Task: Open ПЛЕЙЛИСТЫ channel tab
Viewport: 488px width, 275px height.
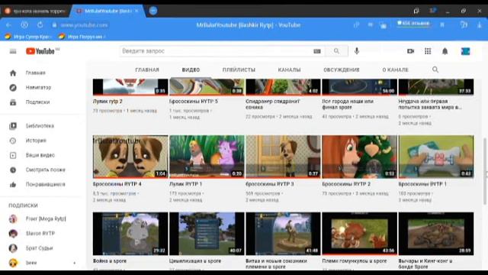Action: [239, 70]
